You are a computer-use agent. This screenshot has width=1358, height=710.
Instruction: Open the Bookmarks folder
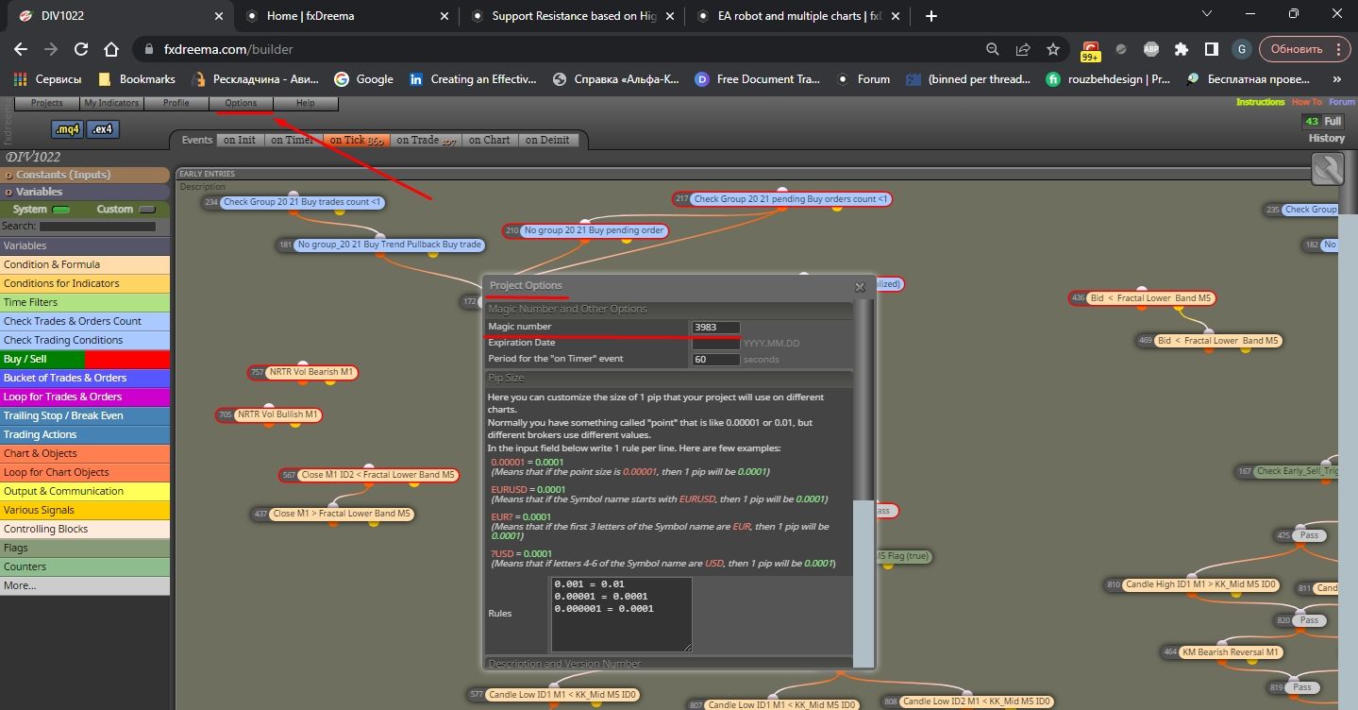click(x=137, y=79)
